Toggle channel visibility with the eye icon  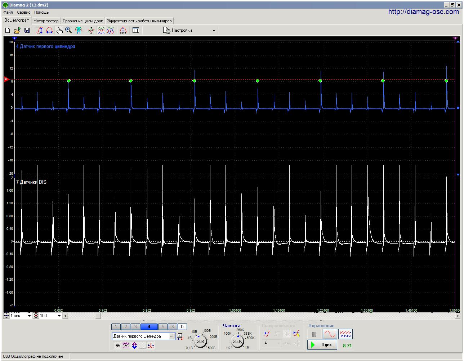[117, 346]
